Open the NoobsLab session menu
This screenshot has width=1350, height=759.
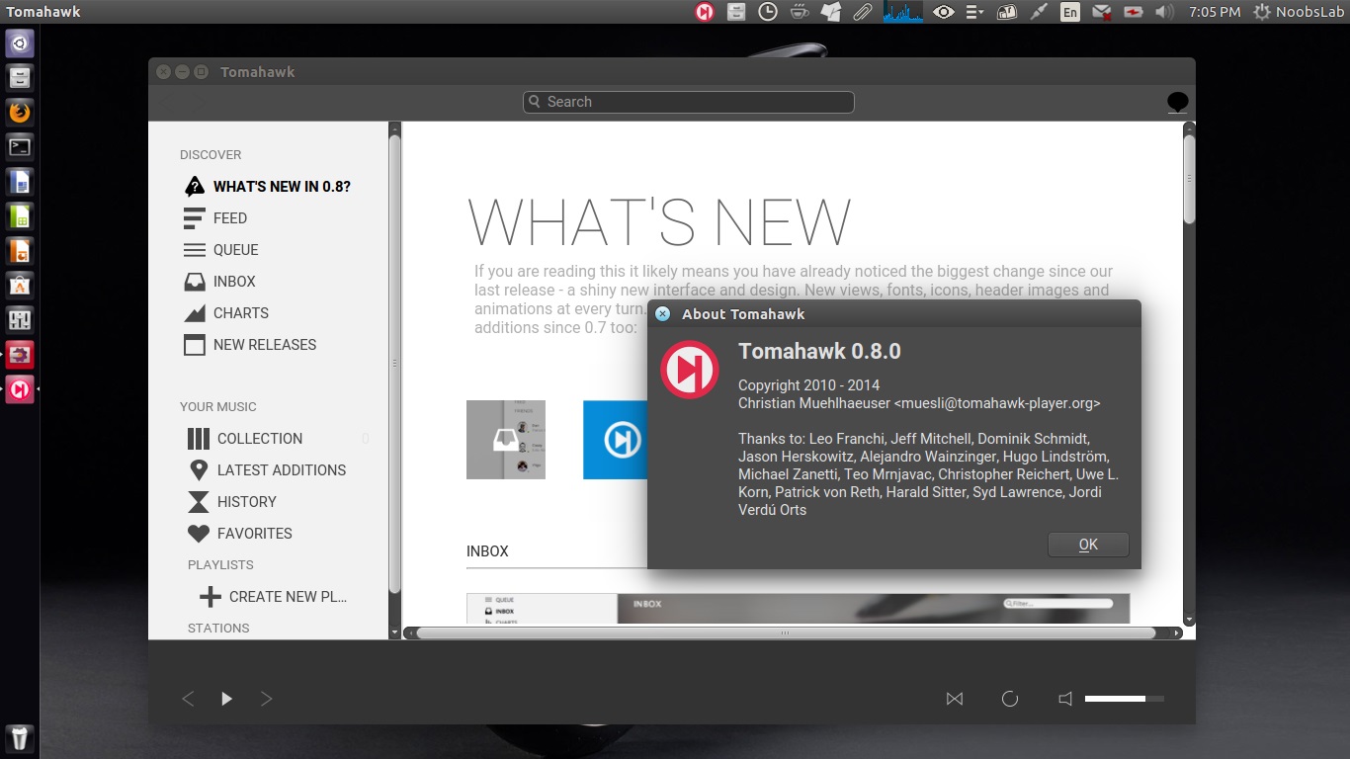pos(1298,12)
